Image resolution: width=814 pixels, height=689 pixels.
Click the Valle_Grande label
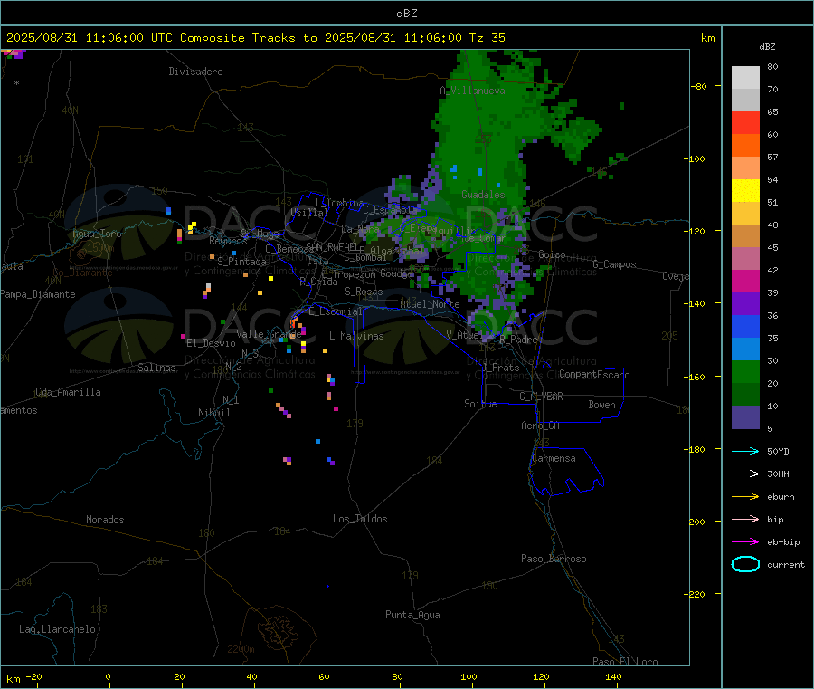269,334
